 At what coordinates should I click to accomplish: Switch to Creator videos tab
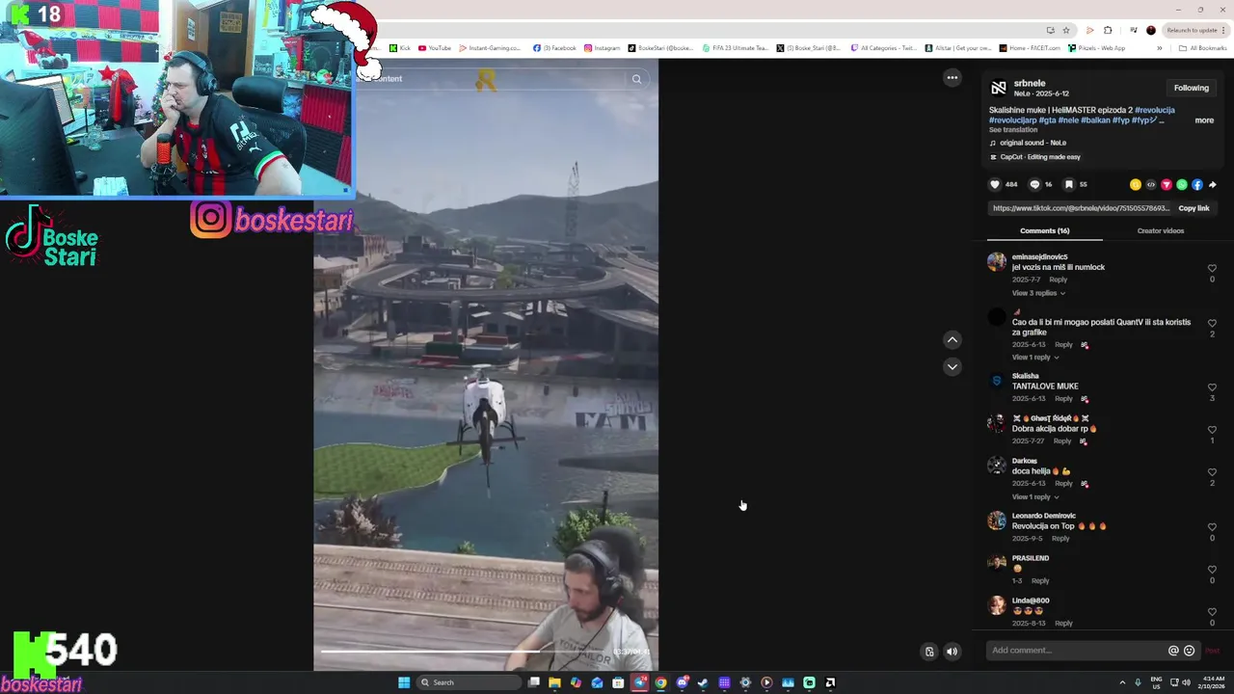[x=1160, y=231]
